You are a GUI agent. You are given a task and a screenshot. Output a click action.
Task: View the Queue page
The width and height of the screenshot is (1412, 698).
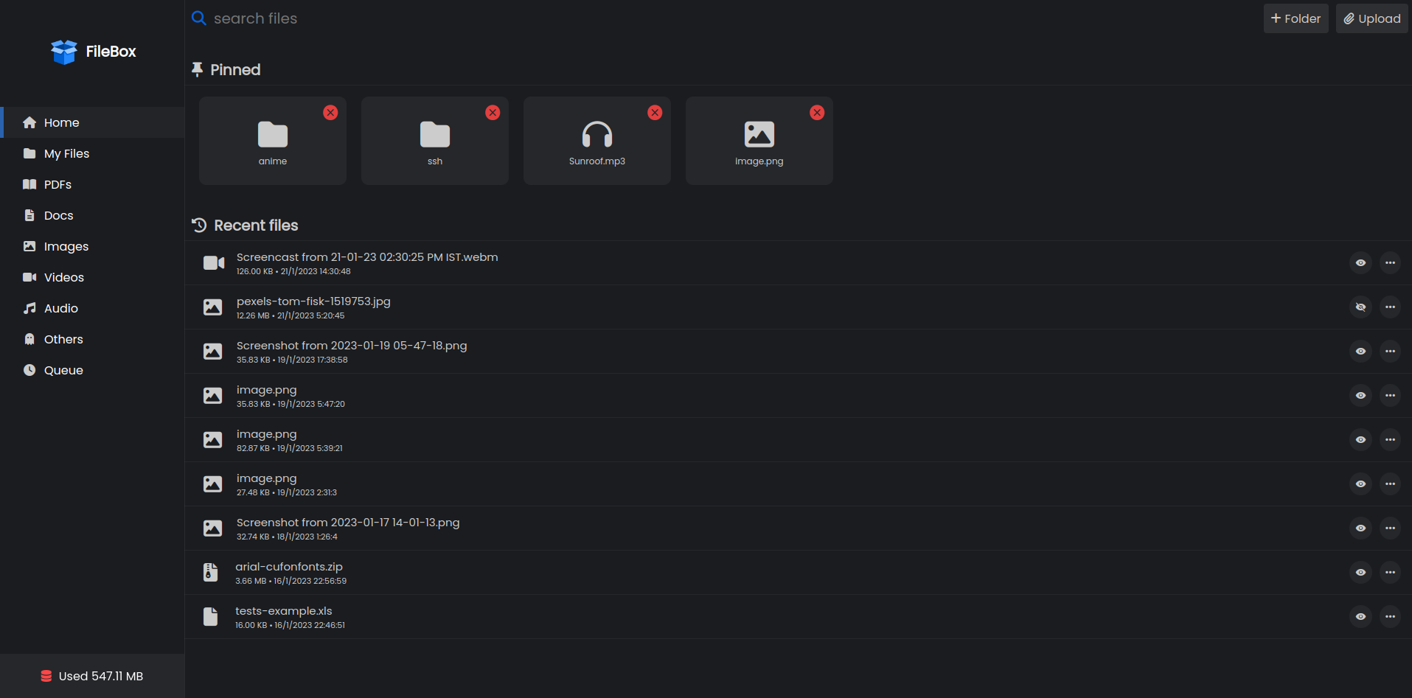click(x=63, y=370)
